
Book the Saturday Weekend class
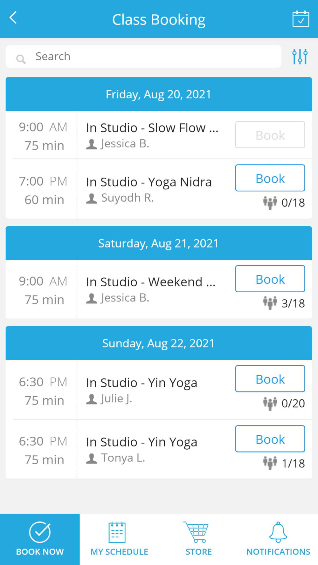270,279
